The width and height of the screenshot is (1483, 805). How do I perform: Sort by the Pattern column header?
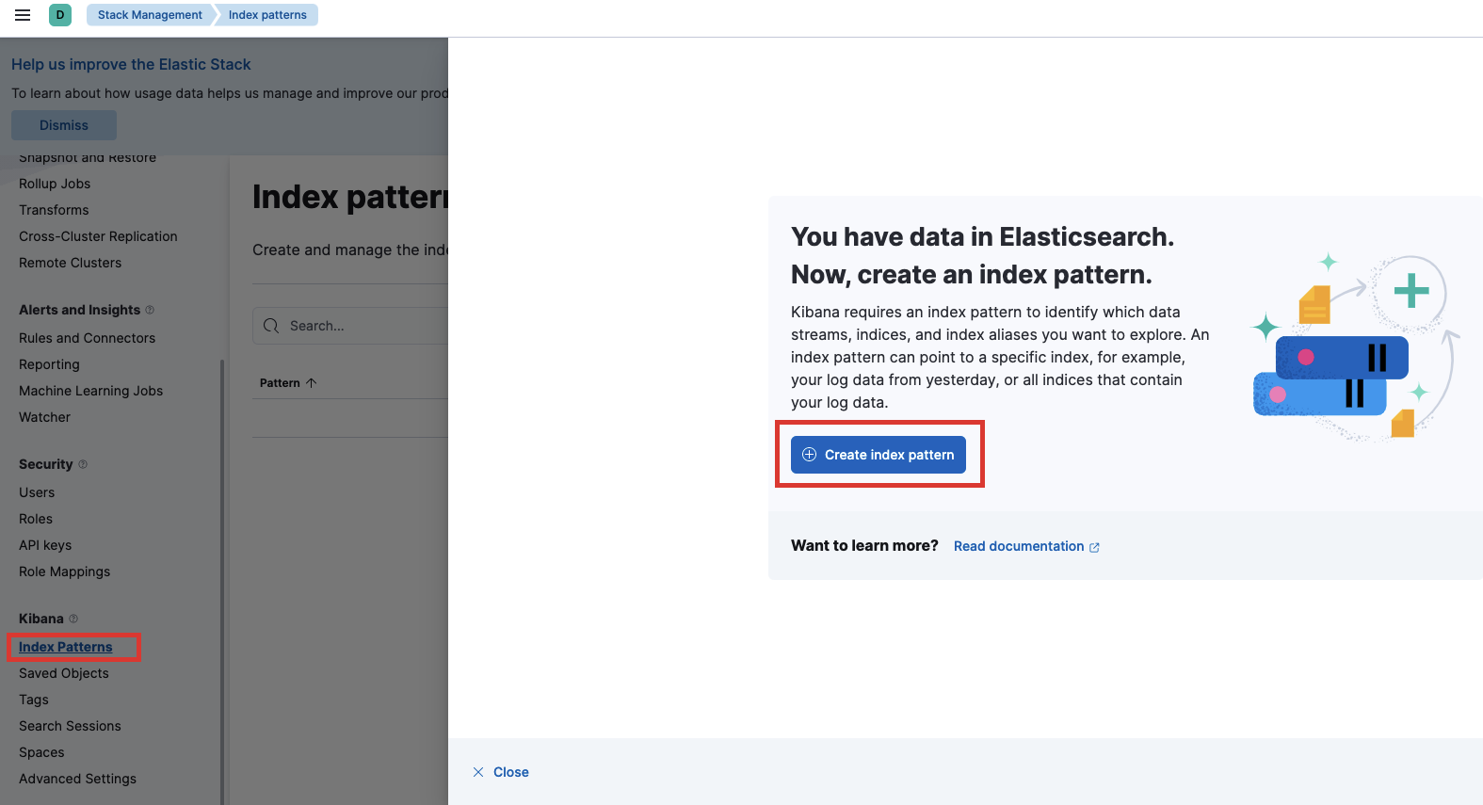[x=288, y=383]
